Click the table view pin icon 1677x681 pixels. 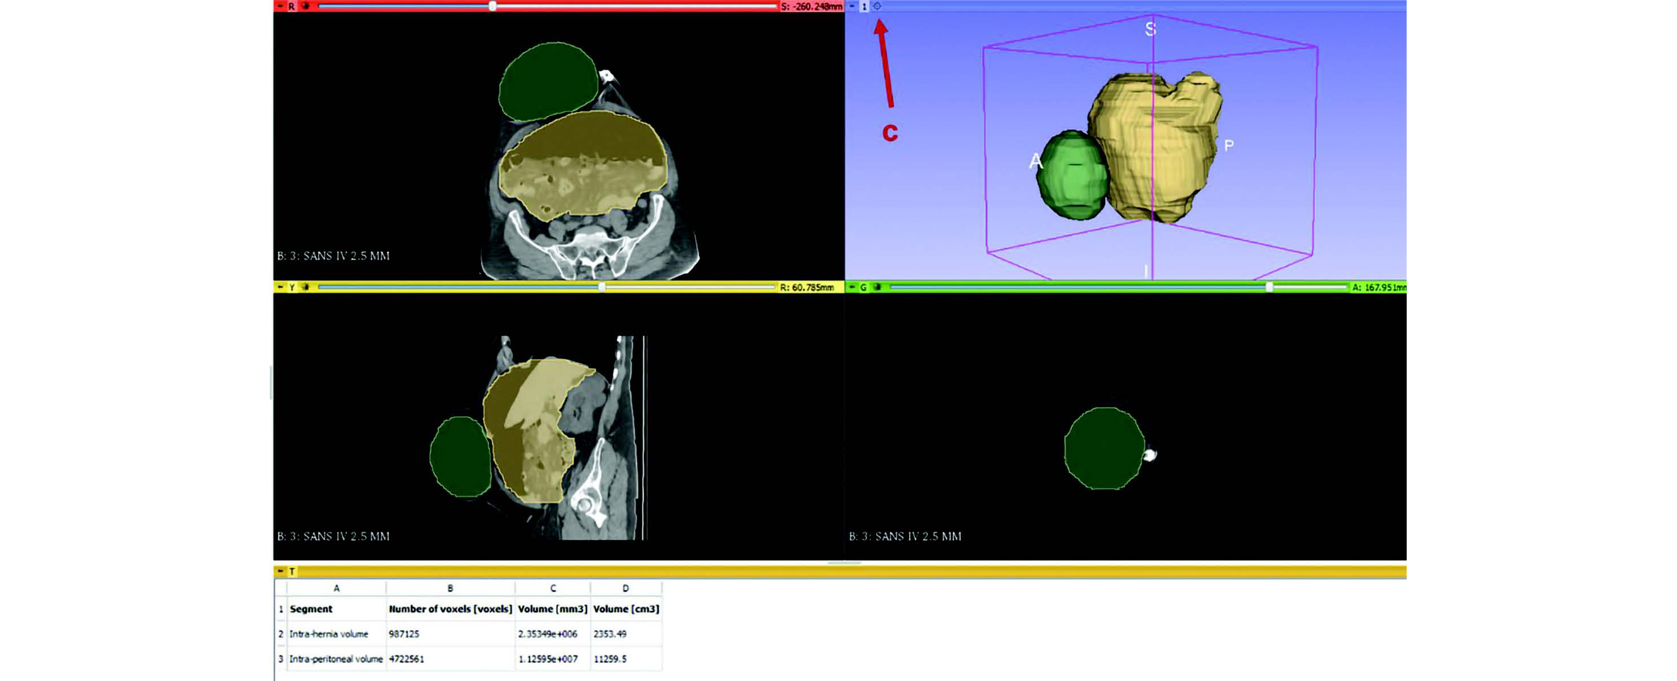(x=281, y=571)
